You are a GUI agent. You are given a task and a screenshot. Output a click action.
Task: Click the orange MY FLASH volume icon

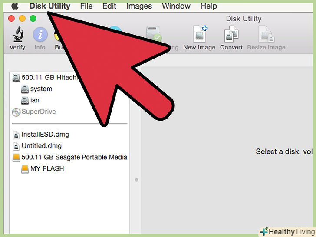(25, 169)
